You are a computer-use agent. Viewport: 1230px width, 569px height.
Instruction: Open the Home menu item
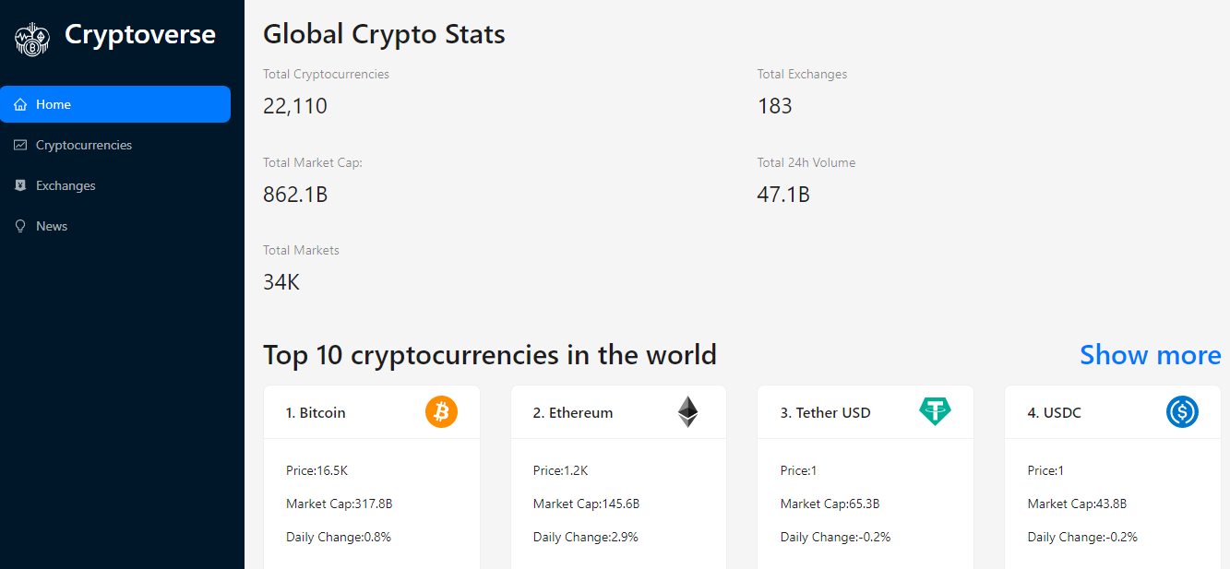(x=115, y=104)
